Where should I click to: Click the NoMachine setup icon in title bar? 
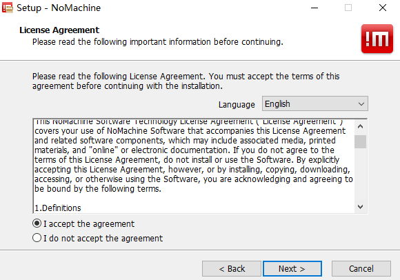pyautogui.click(x=8, y=8)
